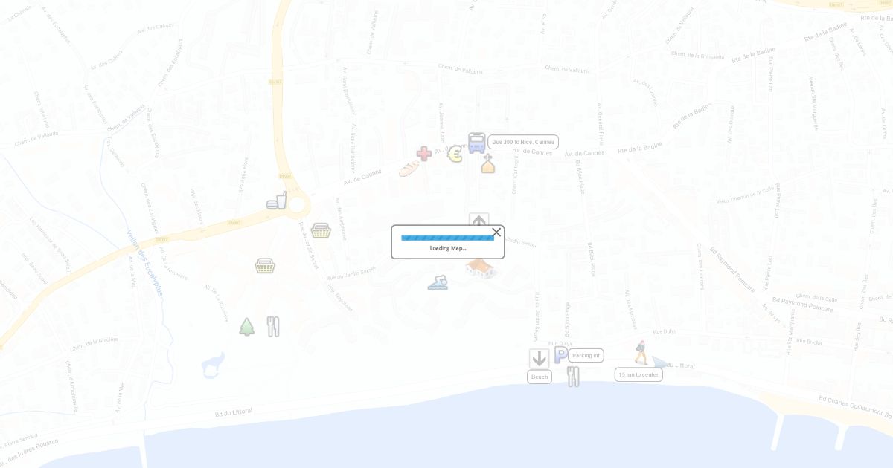The width and height of the screenshot is (893, 468).
Task: Select the walking pedestrian figure icon
Action: coord(641,352)
